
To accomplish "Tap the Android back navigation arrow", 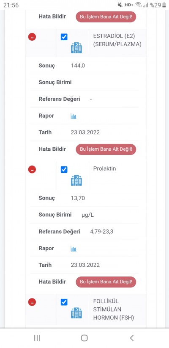I will [x=131, y=338].
